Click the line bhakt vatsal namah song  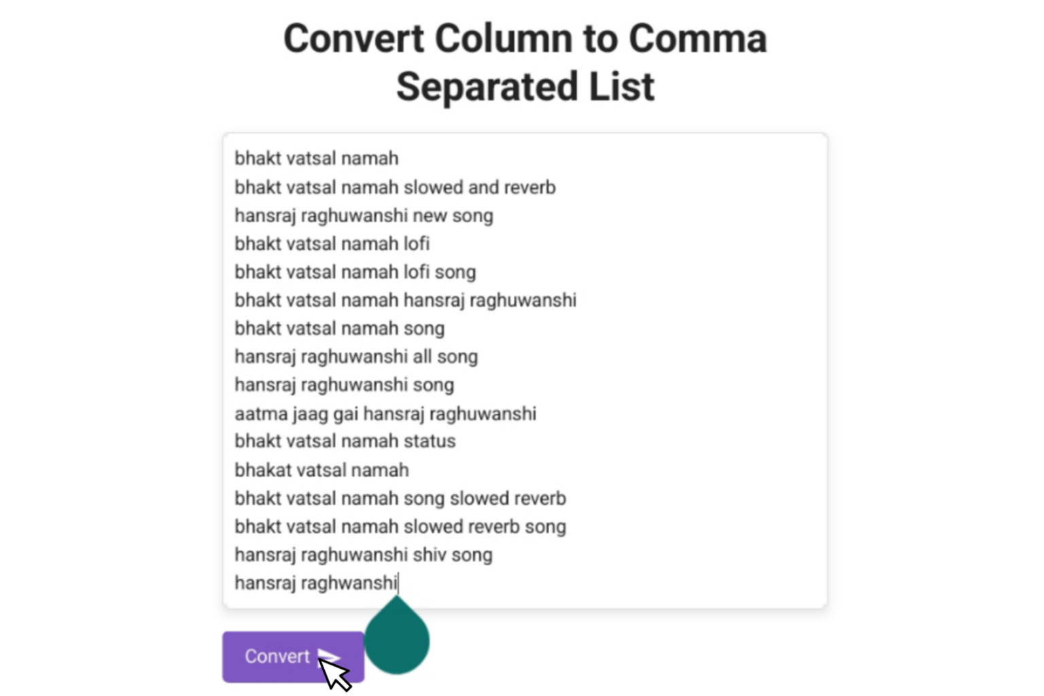pyautogui.click(x=340, y=328)
